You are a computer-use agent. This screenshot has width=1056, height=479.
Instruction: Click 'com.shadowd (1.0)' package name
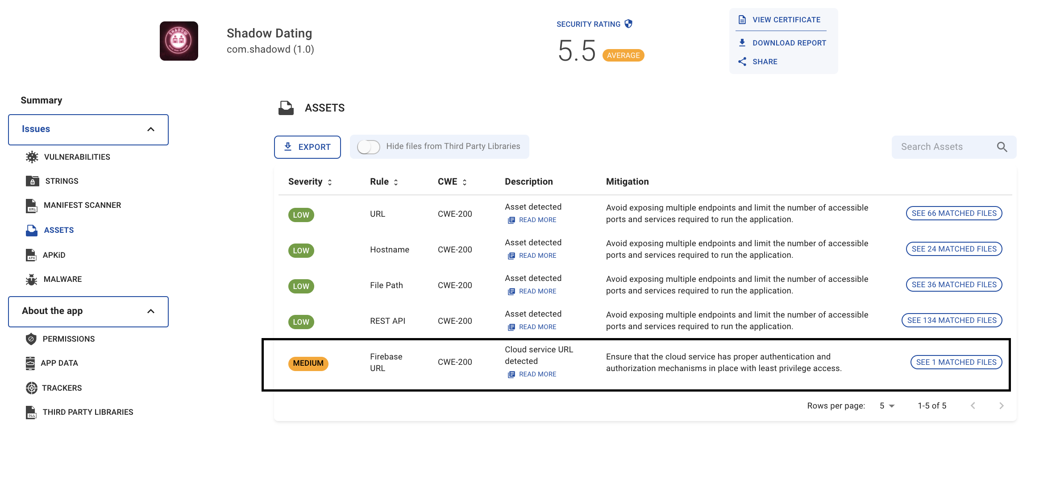tap(270, 50)
